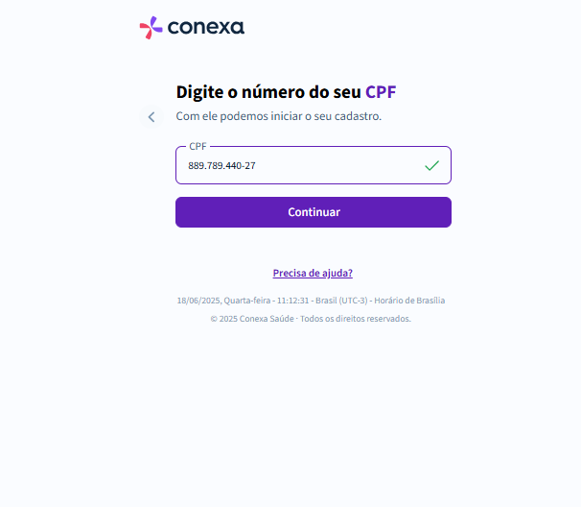
Task: Click the purple CPF word in heading
Action: coord(381,92)
